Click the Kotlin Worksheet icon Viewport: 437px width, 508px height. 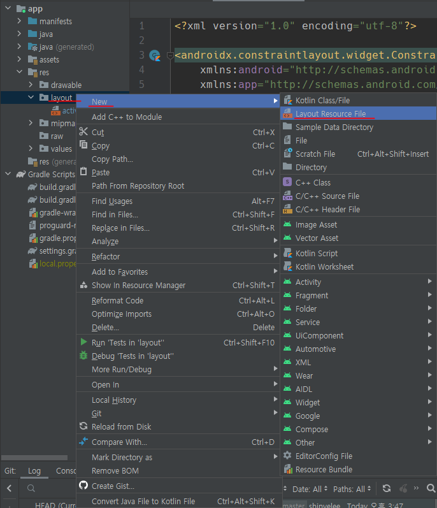(x=287, y=266)
